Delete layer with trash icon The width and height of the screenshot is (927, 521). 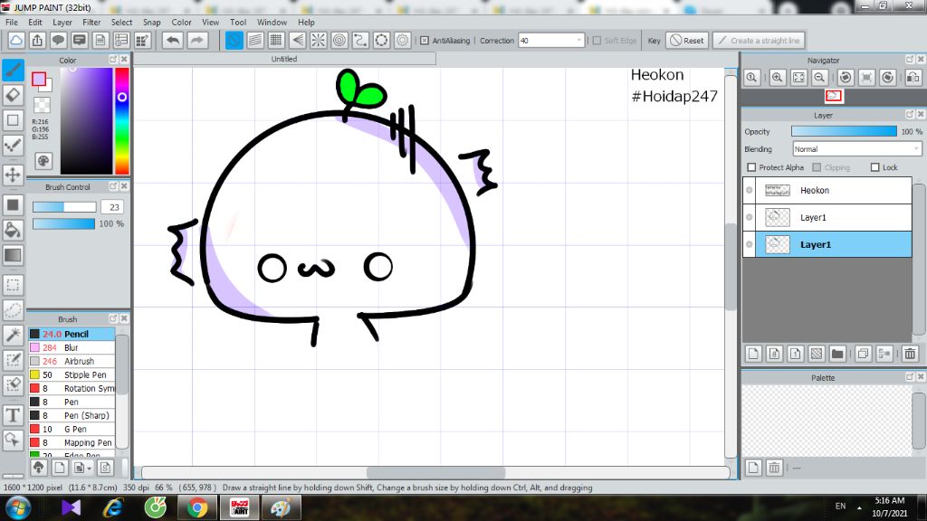[x=910, y=354]
